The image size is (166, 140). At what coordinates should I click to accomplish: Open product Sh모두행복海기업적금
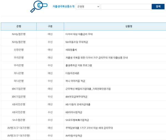pos(77,120)
